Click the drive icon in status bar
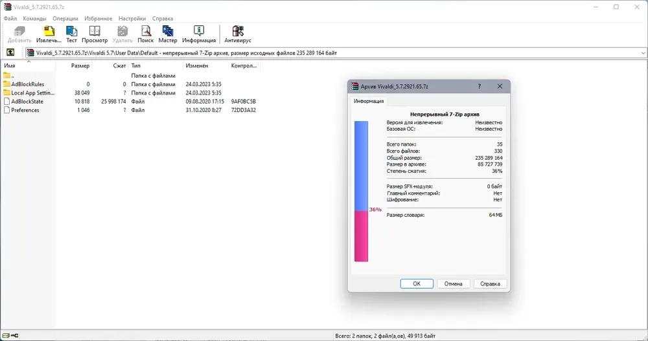Screen dimensions: 648x341 [6, 336]
